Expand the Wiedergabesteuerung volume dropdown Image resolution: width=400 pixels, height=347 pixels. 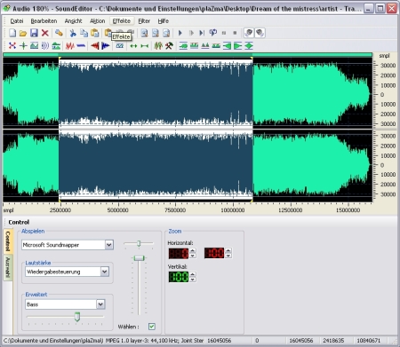pos(105,272)
